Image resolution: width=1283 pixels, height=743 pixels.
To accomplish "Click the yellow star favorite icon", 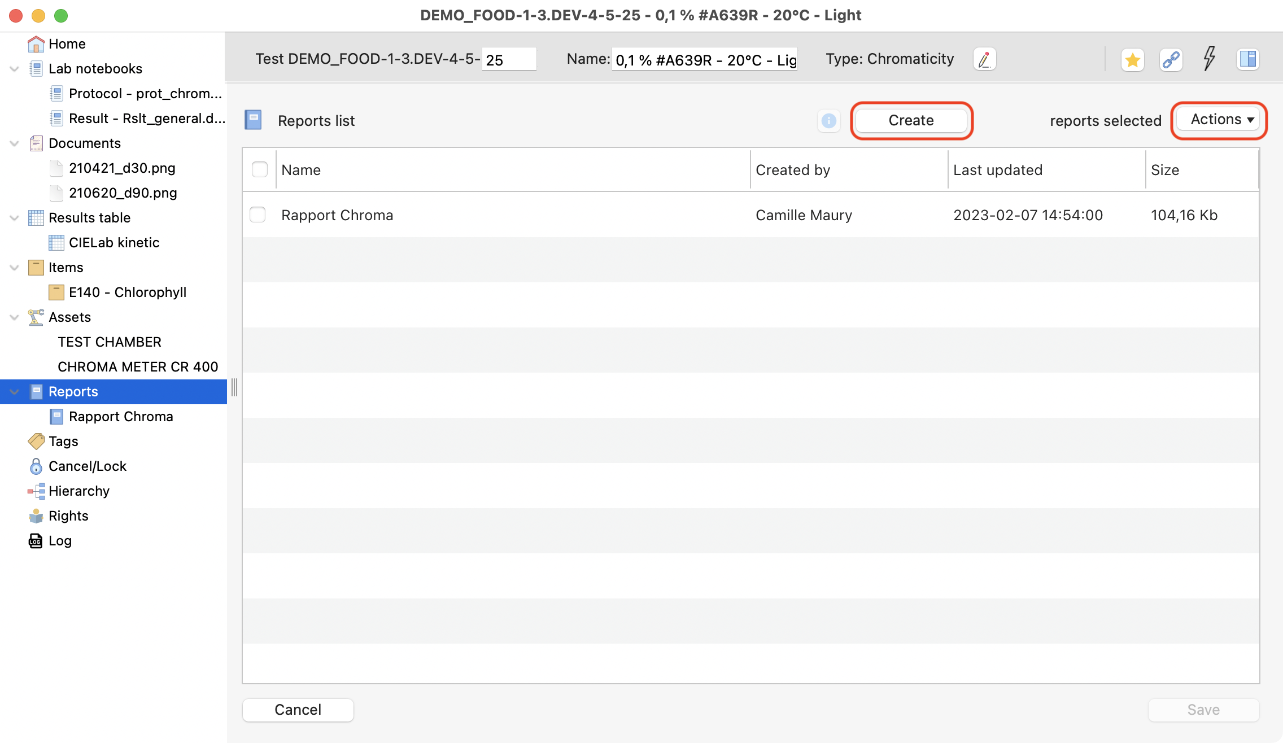I will click(1132, 59).
